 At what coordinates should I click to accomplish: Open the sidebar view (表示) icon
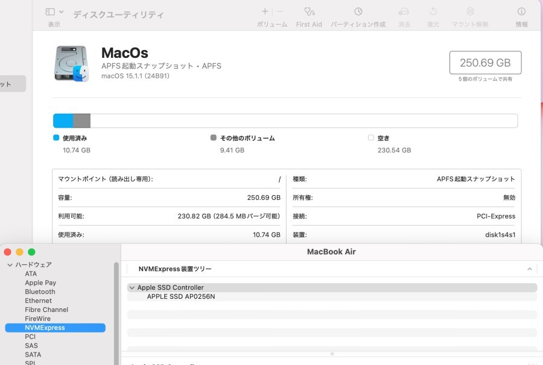tap(50, 12)
